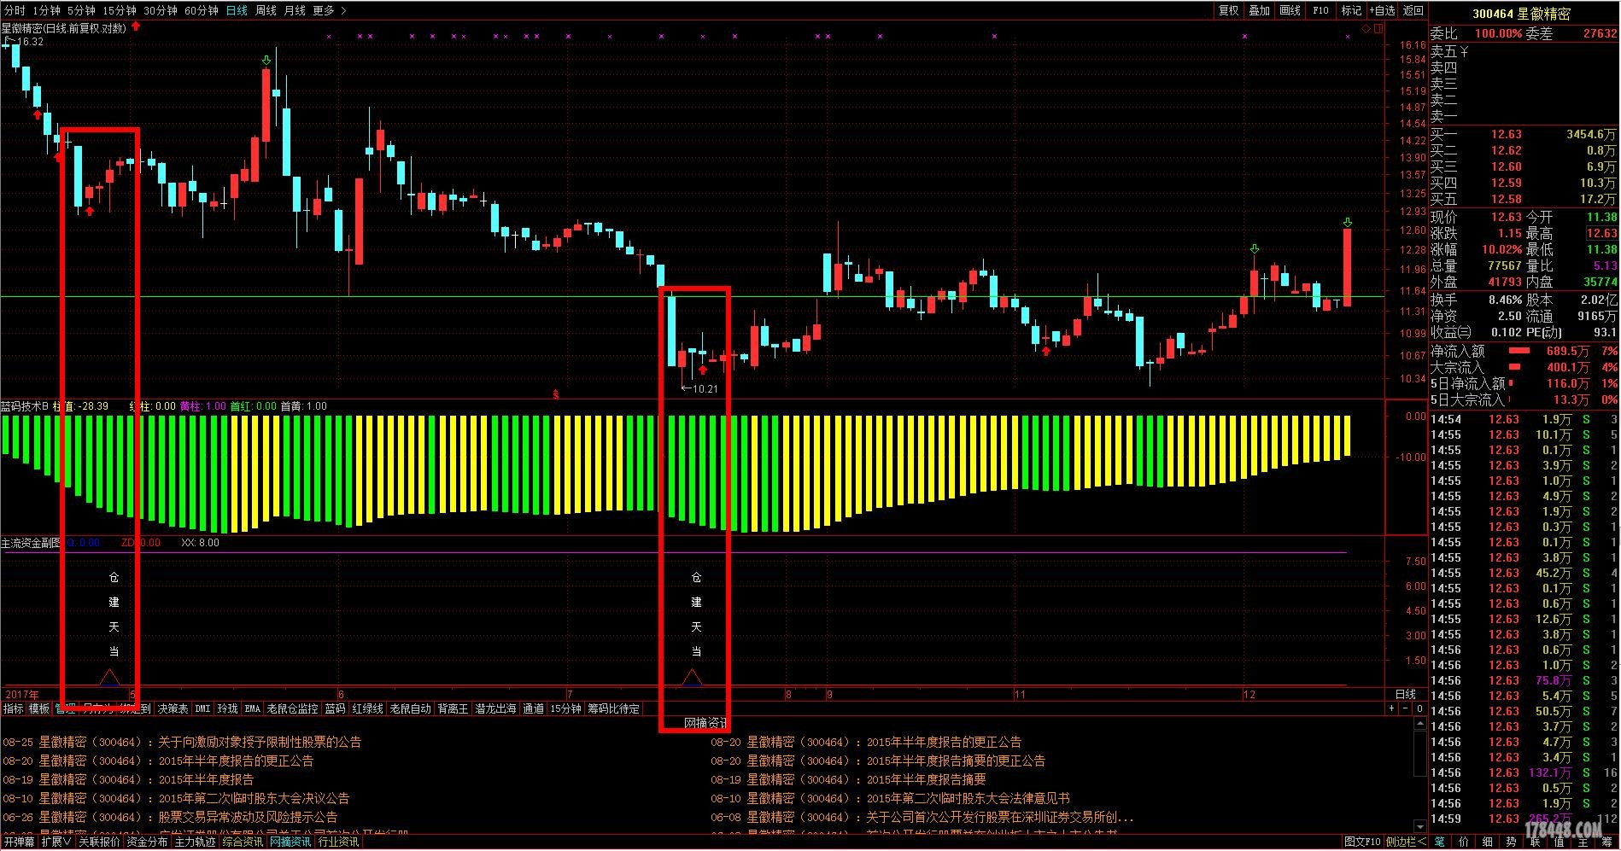Screen dimensions: 1621x851
Task: Open the 指标 indicators tab
Action: (14, 708)
